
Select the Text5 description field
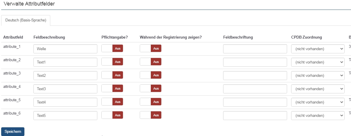[x=65, y=115]
